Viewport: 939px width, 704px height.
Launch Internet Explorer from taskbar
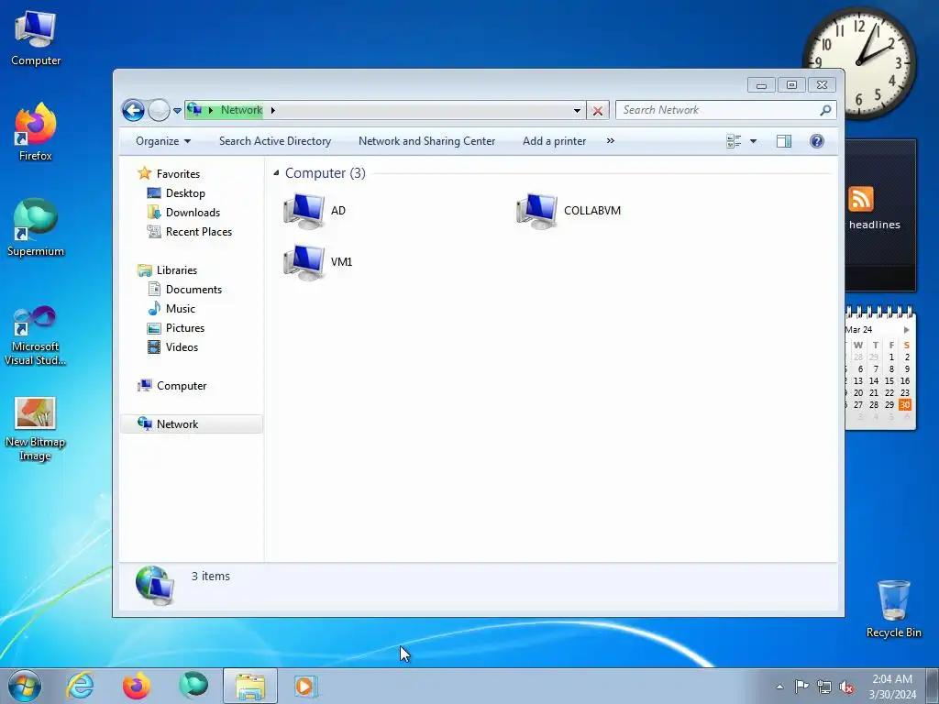coord(81,686)
